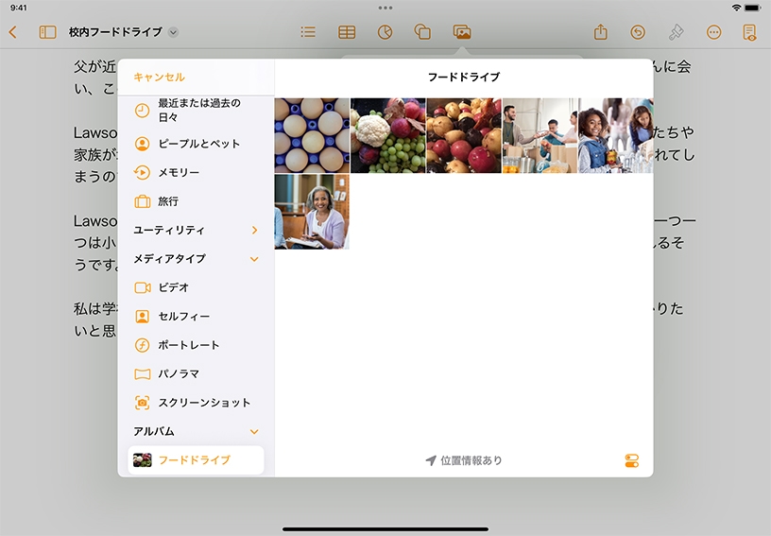Image resolution: width=771 pixels, height=536 pixels.
Task: Collapse the メディアタイプ section
Action: [254, 259]
